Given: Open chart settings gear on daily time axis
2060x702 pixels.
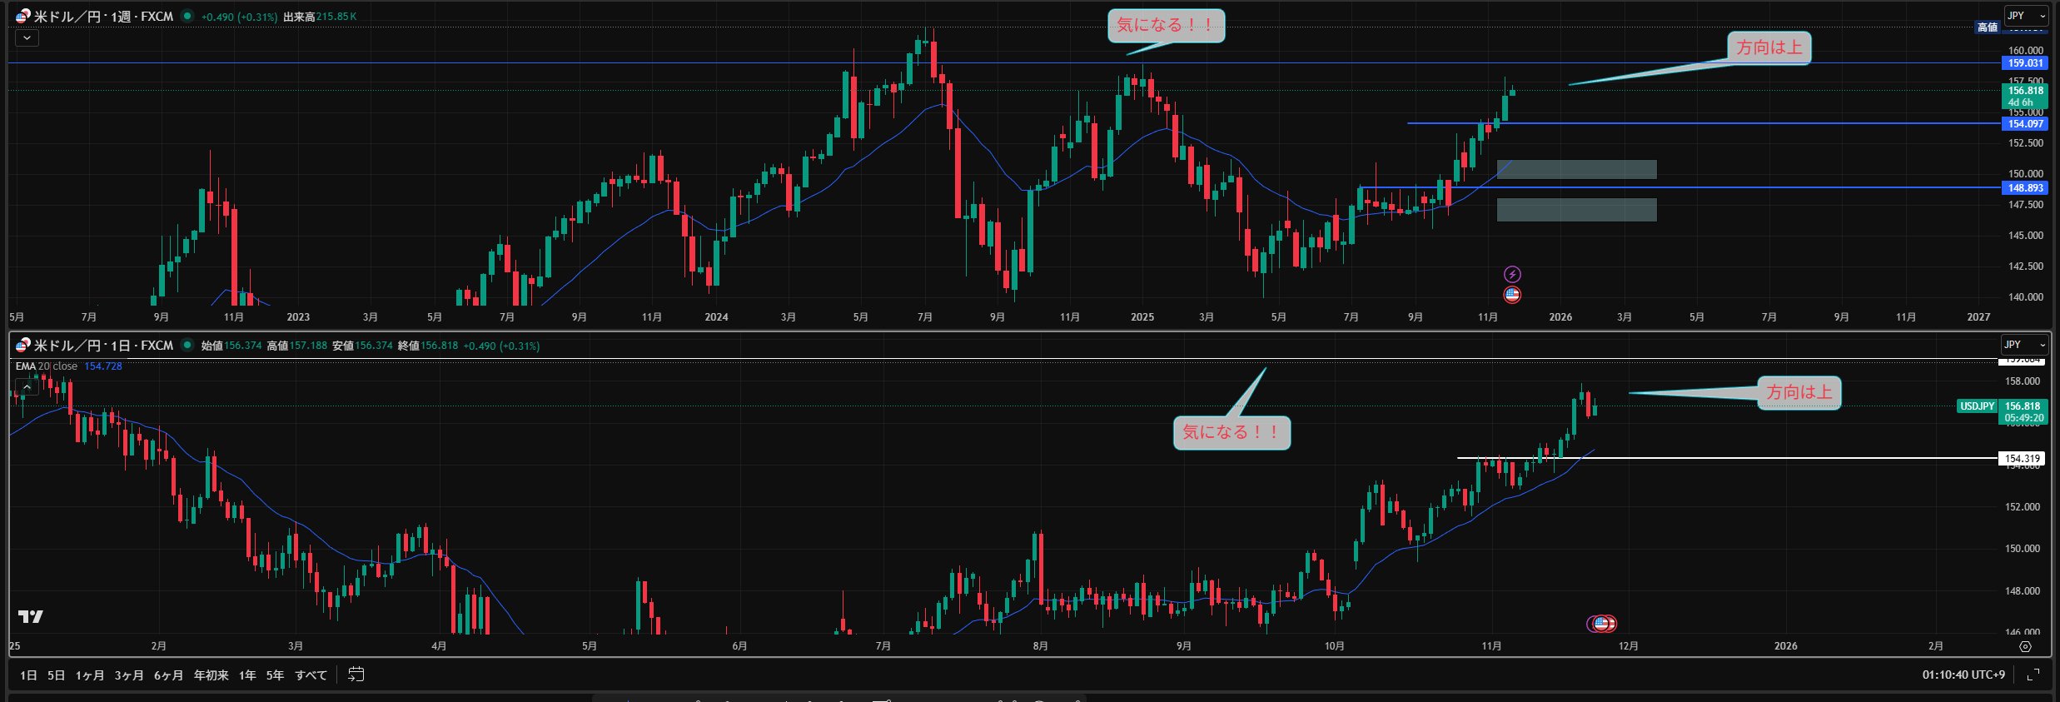Looking at the screenshot, I should click(2025, 646).
